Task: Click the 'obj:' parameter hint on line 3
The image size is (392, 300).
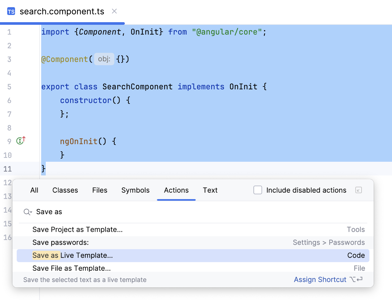Action: coord(104,59)
